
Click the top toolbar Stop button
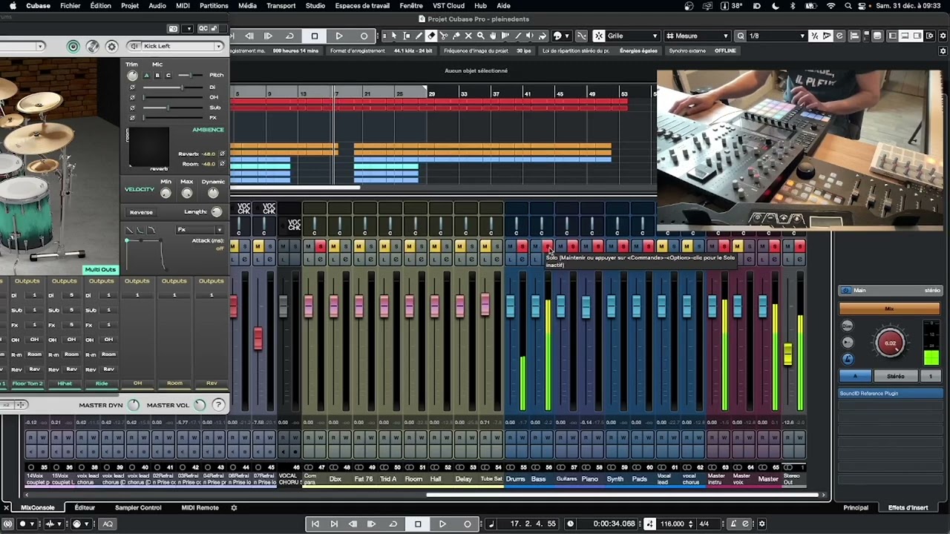315,36
